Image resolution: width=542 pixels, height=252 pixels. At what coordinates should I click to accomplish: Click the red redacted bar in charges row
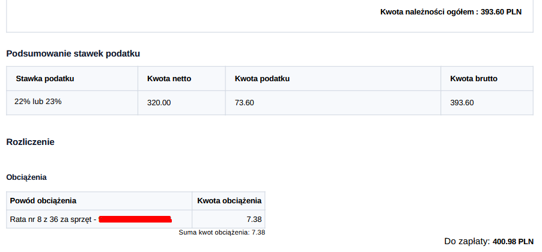point(135,220)
